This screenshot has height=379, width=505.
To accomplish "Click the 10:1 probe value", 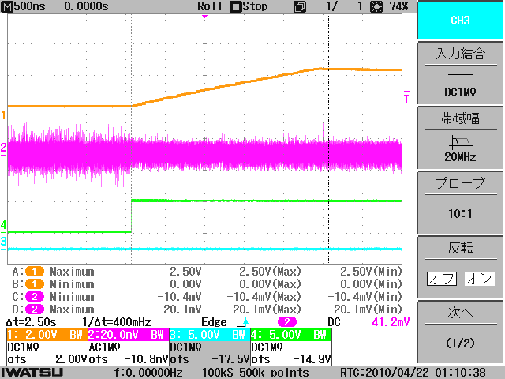I will [460, 213].
